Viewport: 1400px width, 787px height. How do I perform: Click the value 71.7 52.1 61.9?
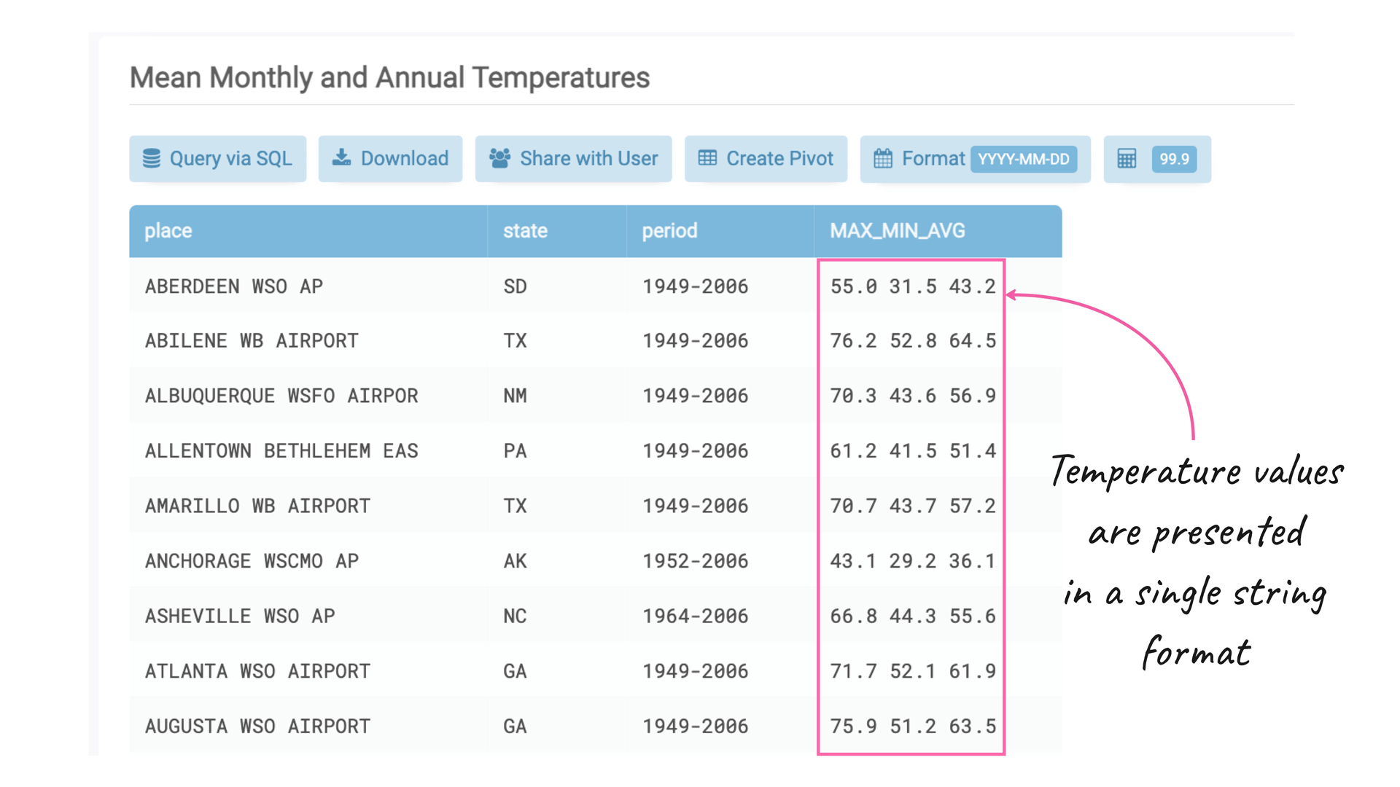click(913, 671)
